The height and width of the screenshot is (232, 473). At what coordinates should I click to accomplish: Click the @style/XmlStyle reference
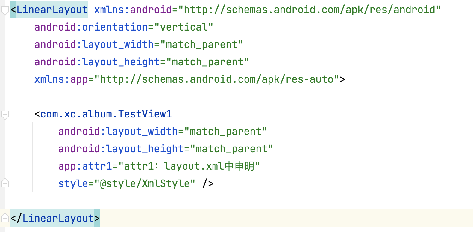(x=148, y=183)
